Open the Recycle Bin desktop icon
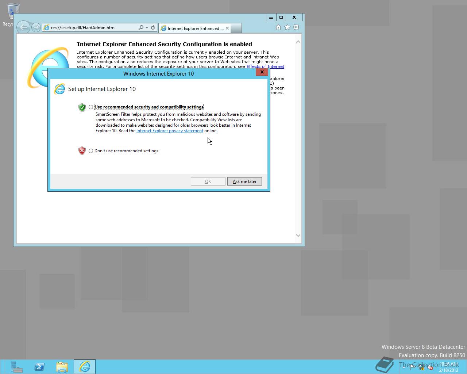The height and width of the screenshot is (374, 467). [x=13, y=15]
